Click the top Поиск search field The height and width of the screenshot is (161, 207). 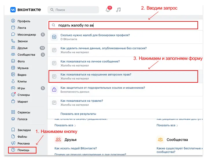pos(73,10)
